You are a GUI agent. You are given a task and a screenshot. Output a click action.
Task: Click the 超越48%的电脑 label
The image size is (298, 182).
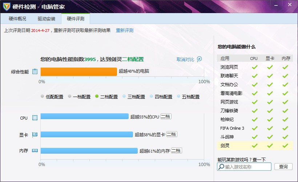[134, 71]
